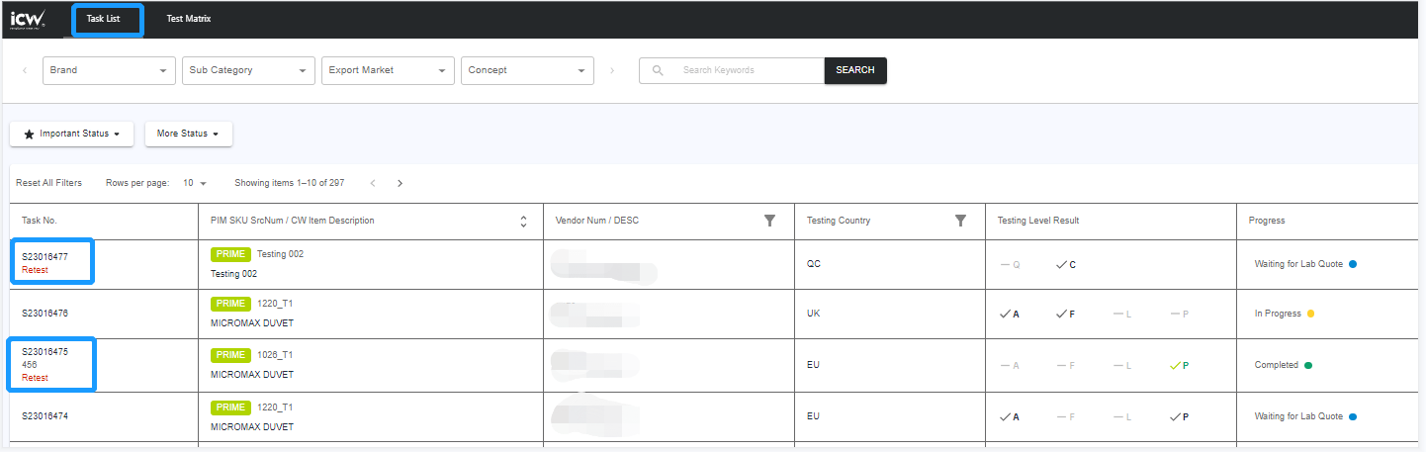This screenshot has height=452, width=1426.
Task: Select the Task List tab
Action: click(x=104, y=19)
